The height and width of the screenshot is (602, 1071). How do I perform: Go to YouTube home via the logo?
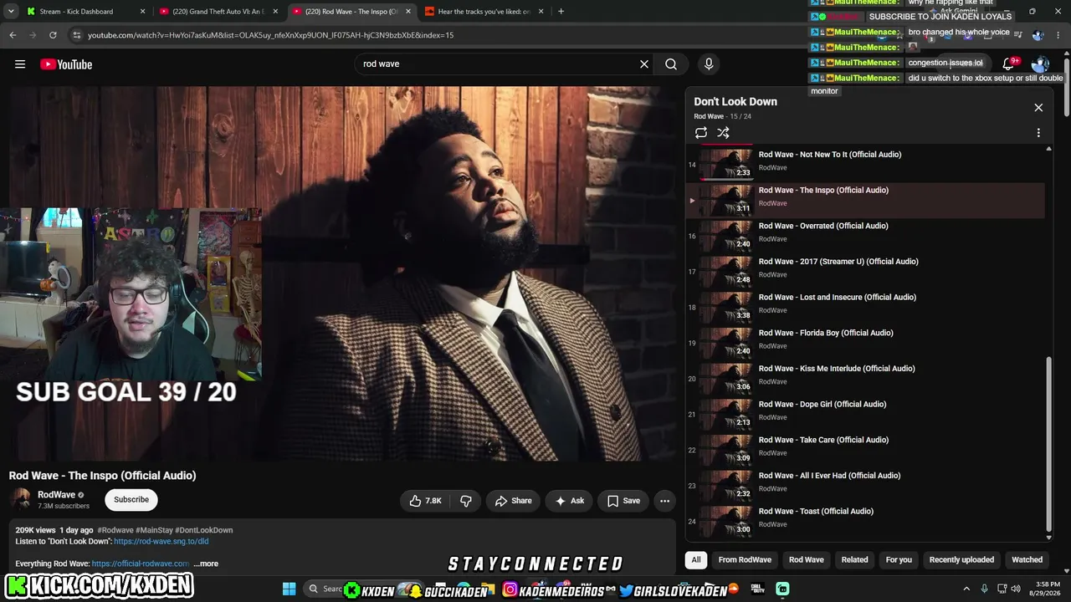[x=66, y=64]
